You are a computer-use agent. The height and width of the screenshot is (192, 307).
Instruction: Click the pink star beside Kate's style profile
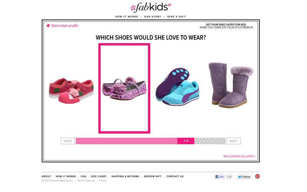tap(48, 25)
